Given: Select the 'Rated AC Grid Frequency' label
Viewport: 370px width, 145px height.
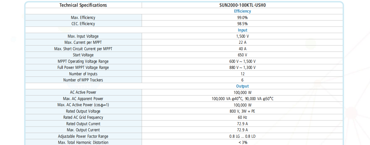Looking at the screenshot, I should (83, 117).
